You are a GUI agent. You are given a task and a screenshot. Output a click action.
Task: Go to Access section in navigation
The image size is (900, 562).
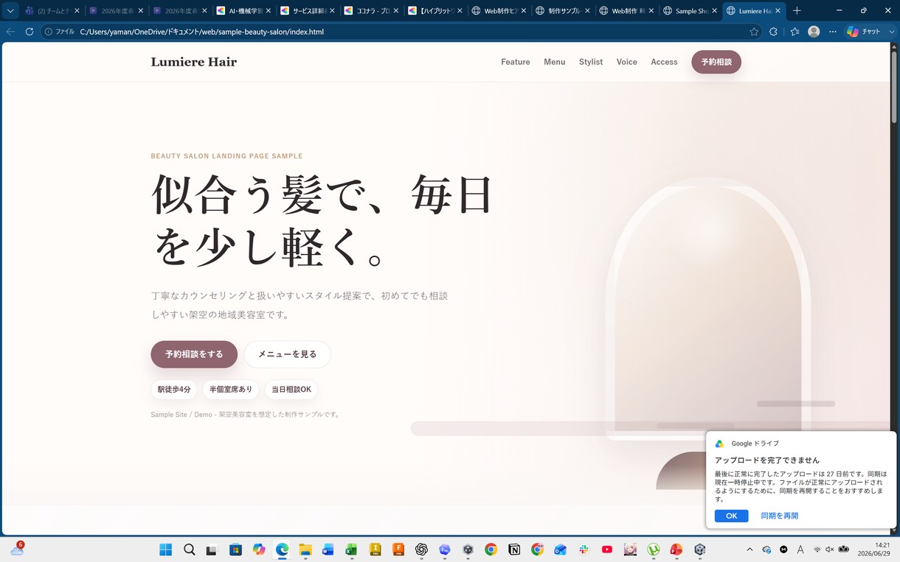coord(664,62)
